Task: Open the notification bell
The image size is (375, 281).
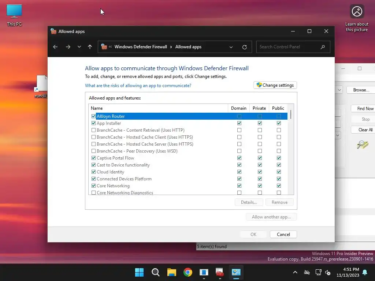Action: point(365,272)
